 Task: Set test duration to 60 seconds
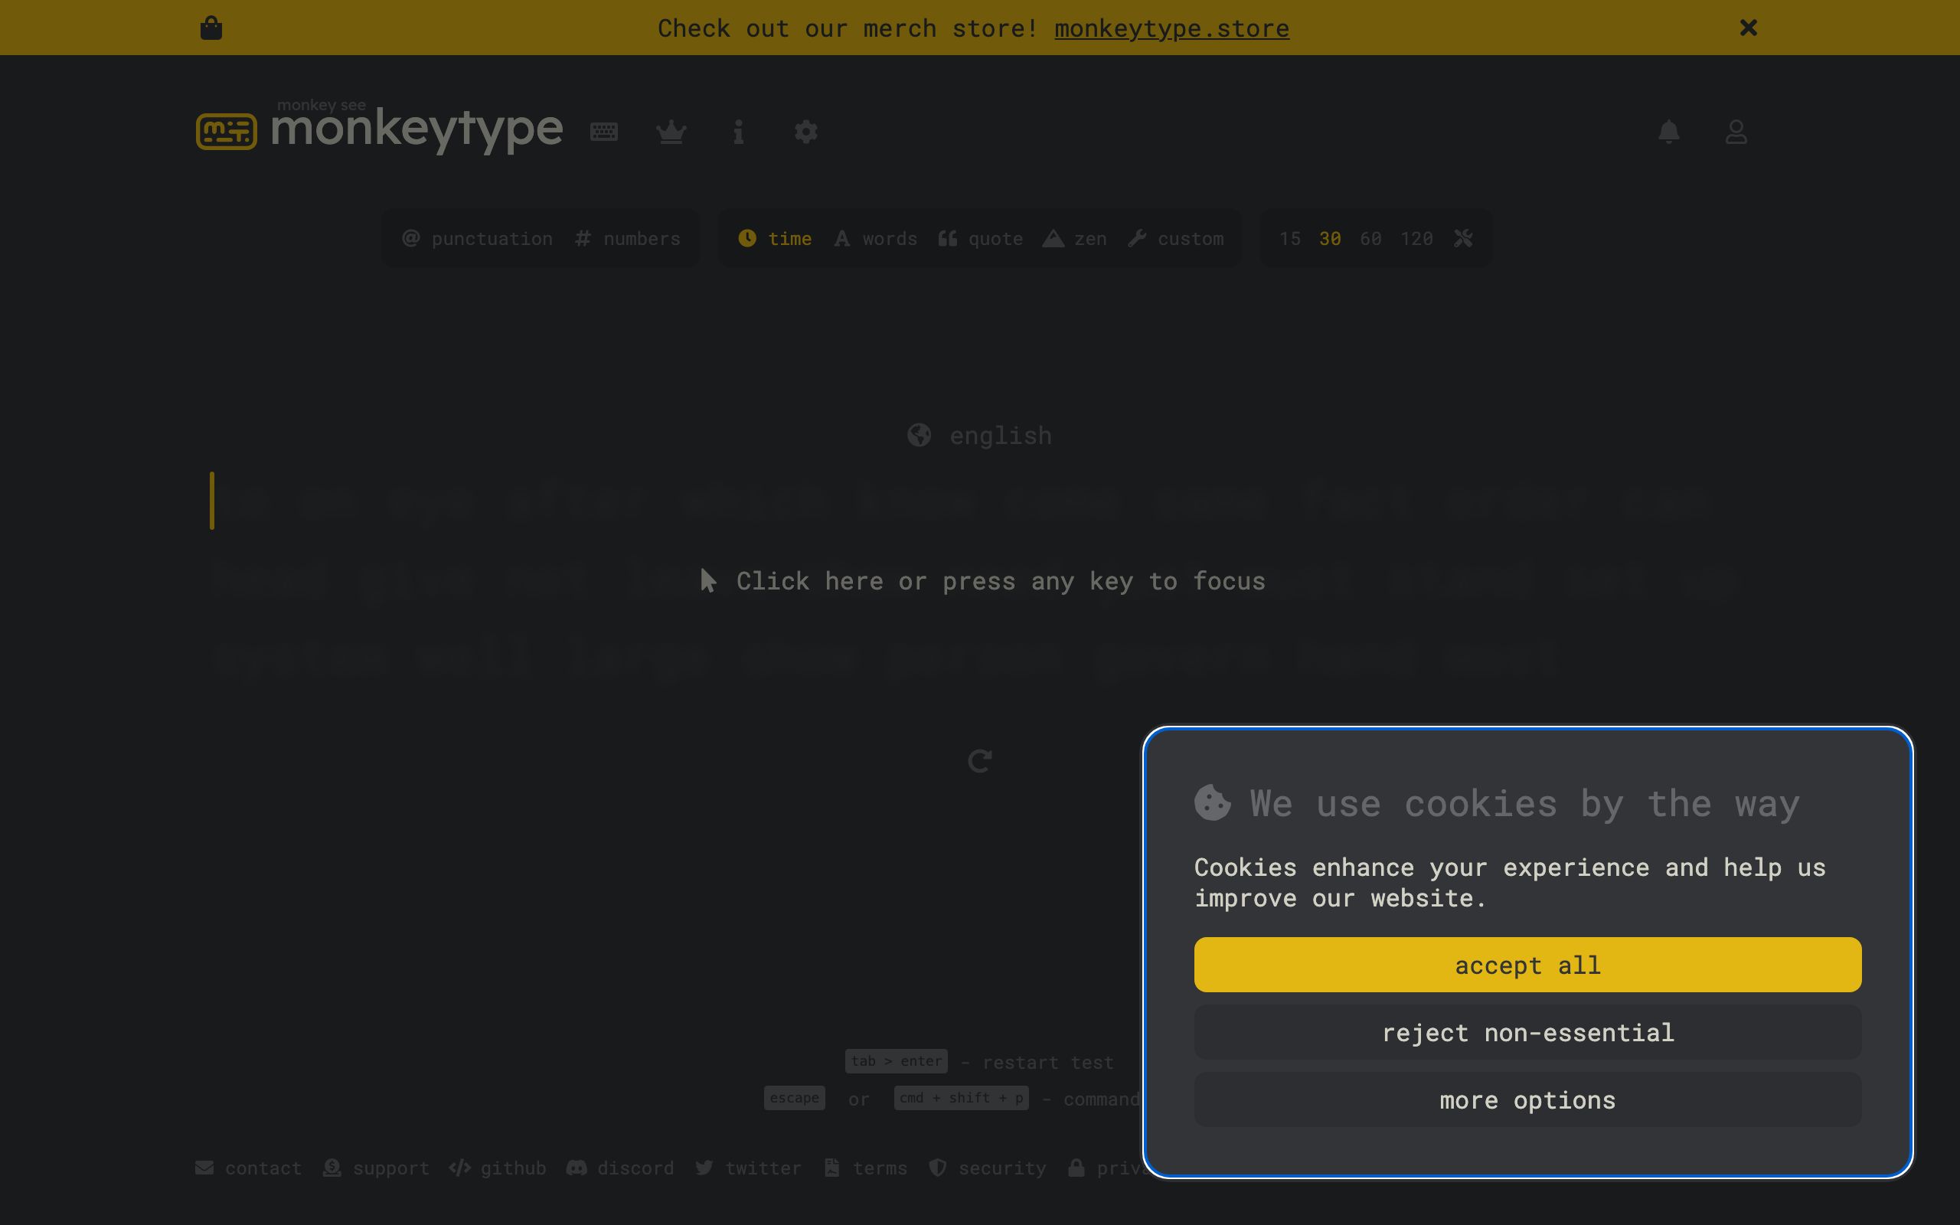[1370, 238]
